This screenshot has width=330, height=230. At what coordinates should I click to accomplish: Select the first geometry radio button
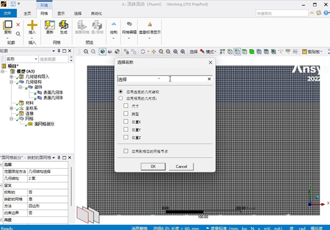point(120,92)
